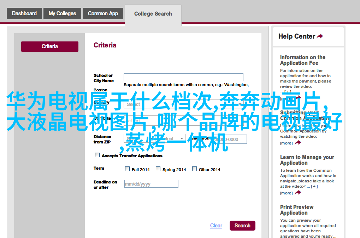Click the Deadline on or after date field
The height and width of the screenshot is (238, 360).
point(151,184)
